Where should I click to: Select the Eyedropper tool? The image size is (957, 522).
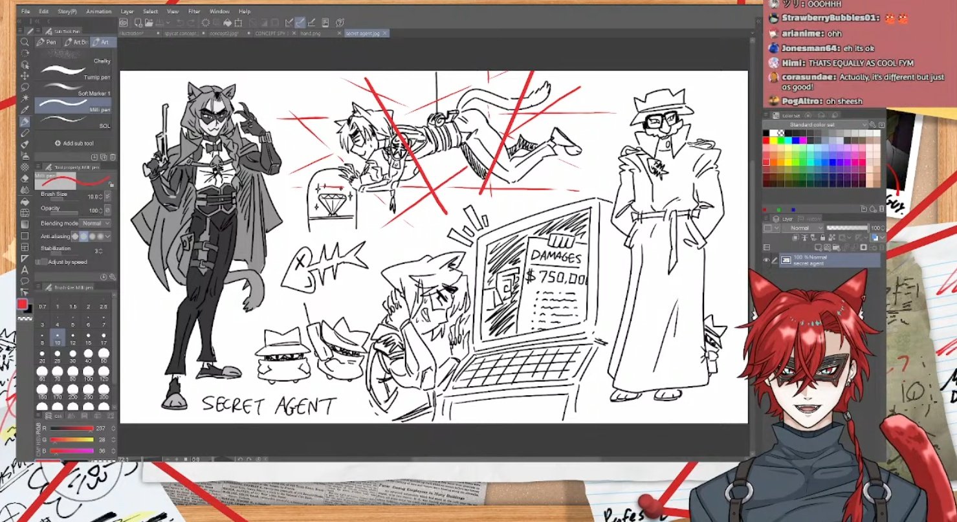[x=25, y=110]
